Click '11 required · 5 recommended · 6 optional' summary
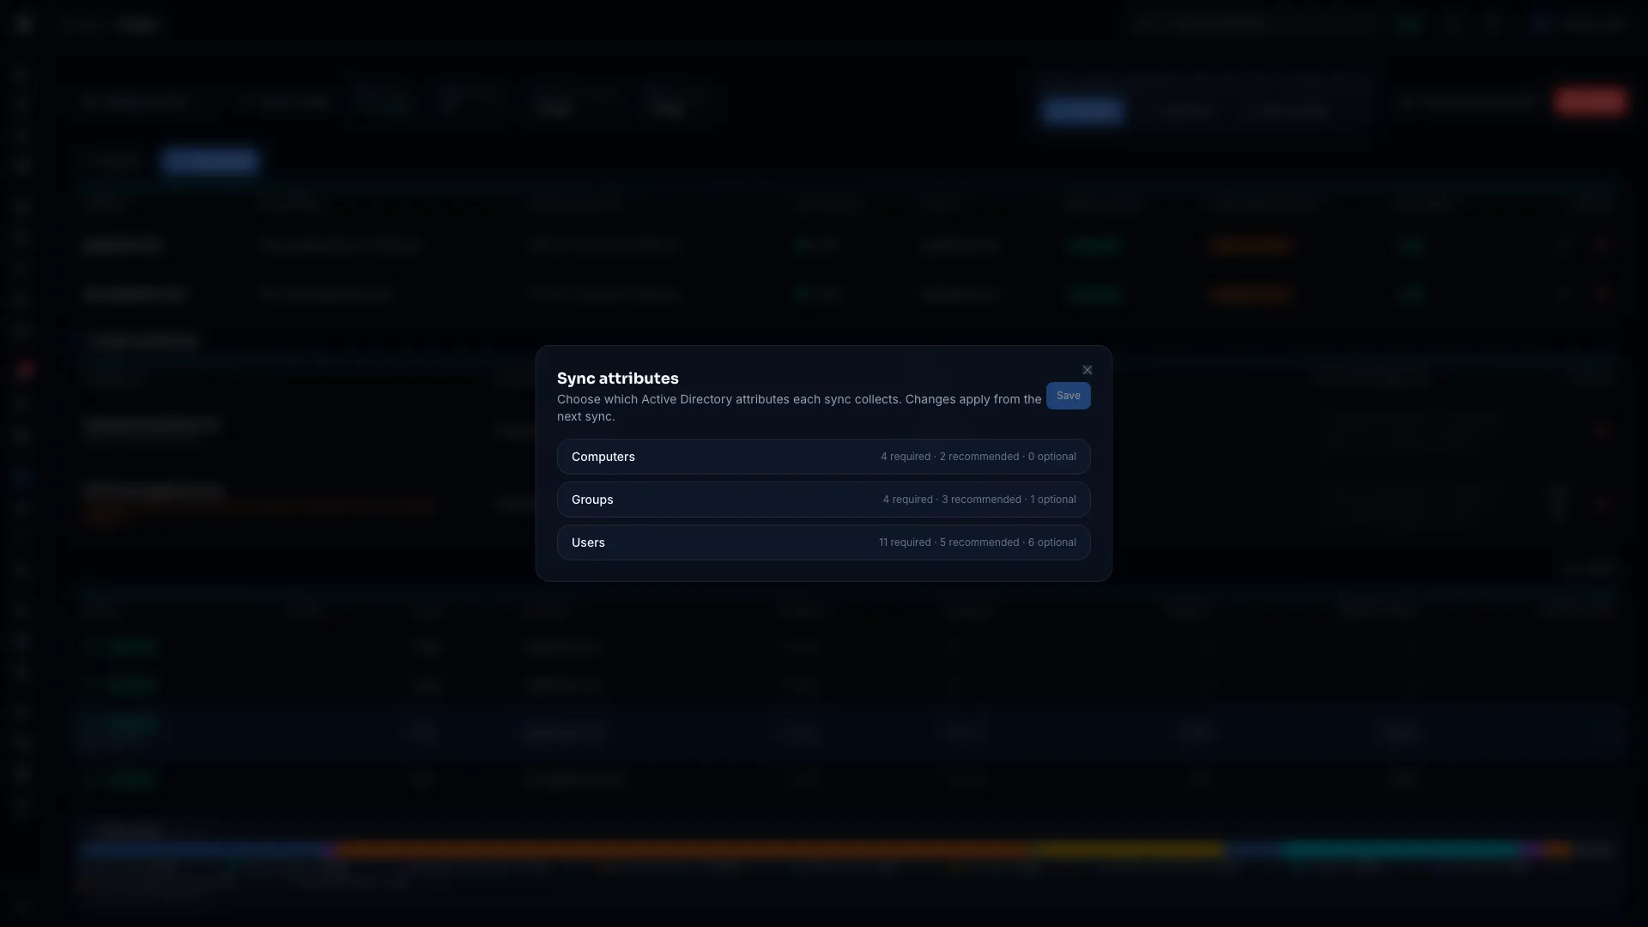The height and width of the screenshot is (927, 1648). 977,542
